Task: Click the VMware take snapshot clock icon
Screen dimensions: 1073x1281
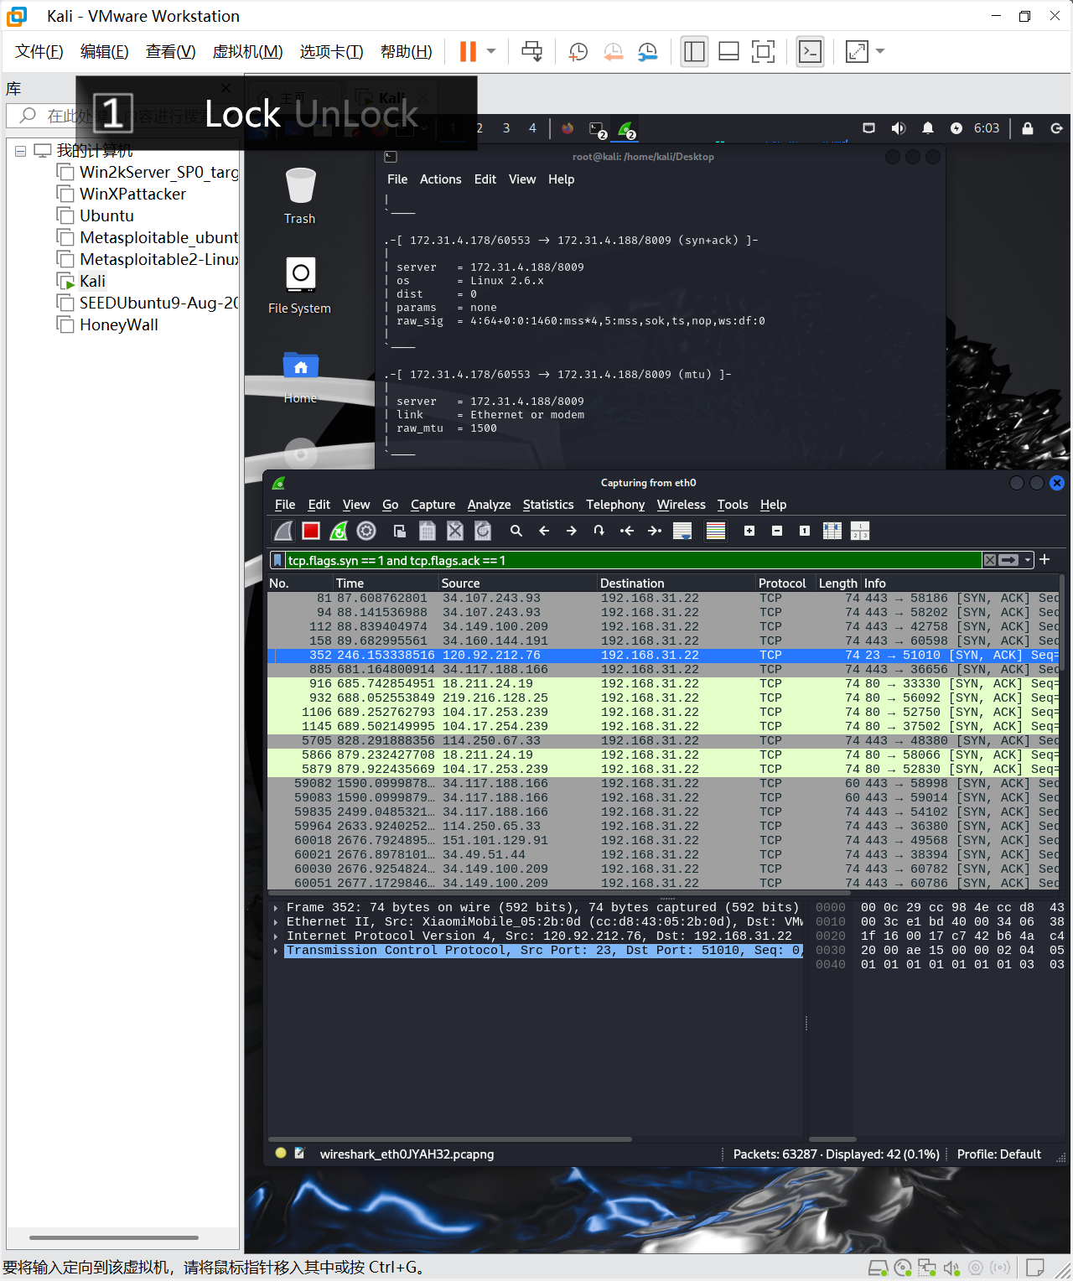Action: tap(578, 52)
